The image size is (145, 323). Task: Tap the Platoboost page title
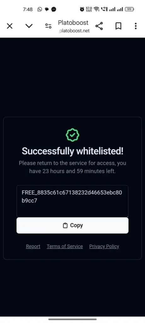click(x=73, y=22)
